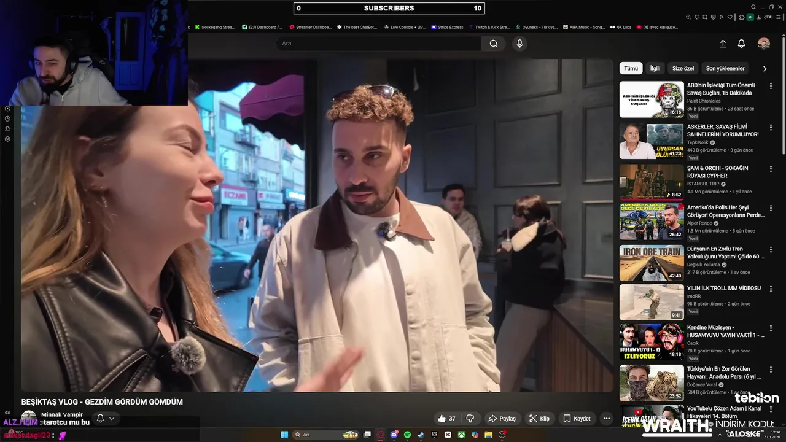Open ŞAM & ORCHI - SOKAĞIN RÜYASI title
Viewport: 786px width, 442px height.
pyautogui.click(x=717, y=172)
